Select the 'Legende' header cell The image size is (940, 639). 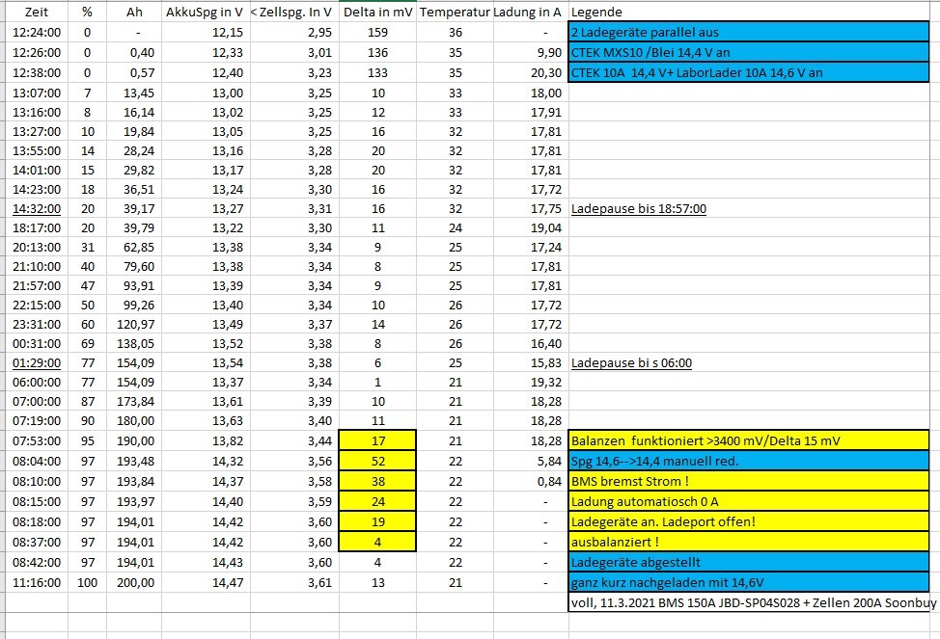click(x=749, y=12)
